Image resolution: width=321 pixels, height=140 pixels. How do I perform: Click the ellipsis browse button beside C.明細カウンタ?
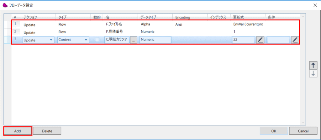[133, 40]
